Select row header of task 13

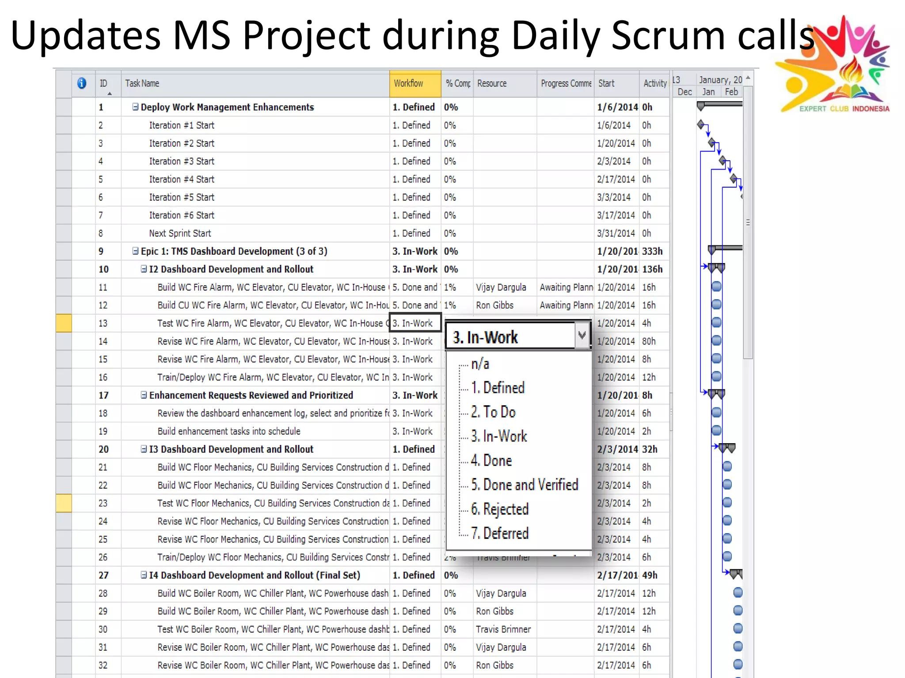64,323
